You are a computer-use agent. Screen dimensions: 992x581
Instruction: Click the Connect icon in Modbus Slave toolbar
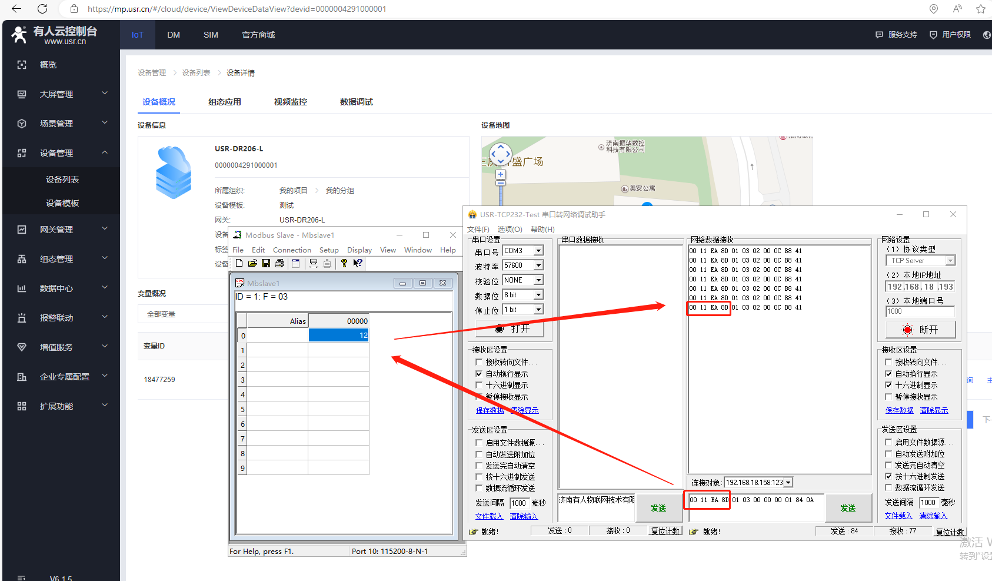click(x=314, y=263)
